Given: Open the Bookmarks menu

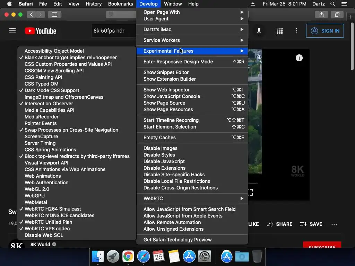Looking at the screenshot, I should click(120, 4).
